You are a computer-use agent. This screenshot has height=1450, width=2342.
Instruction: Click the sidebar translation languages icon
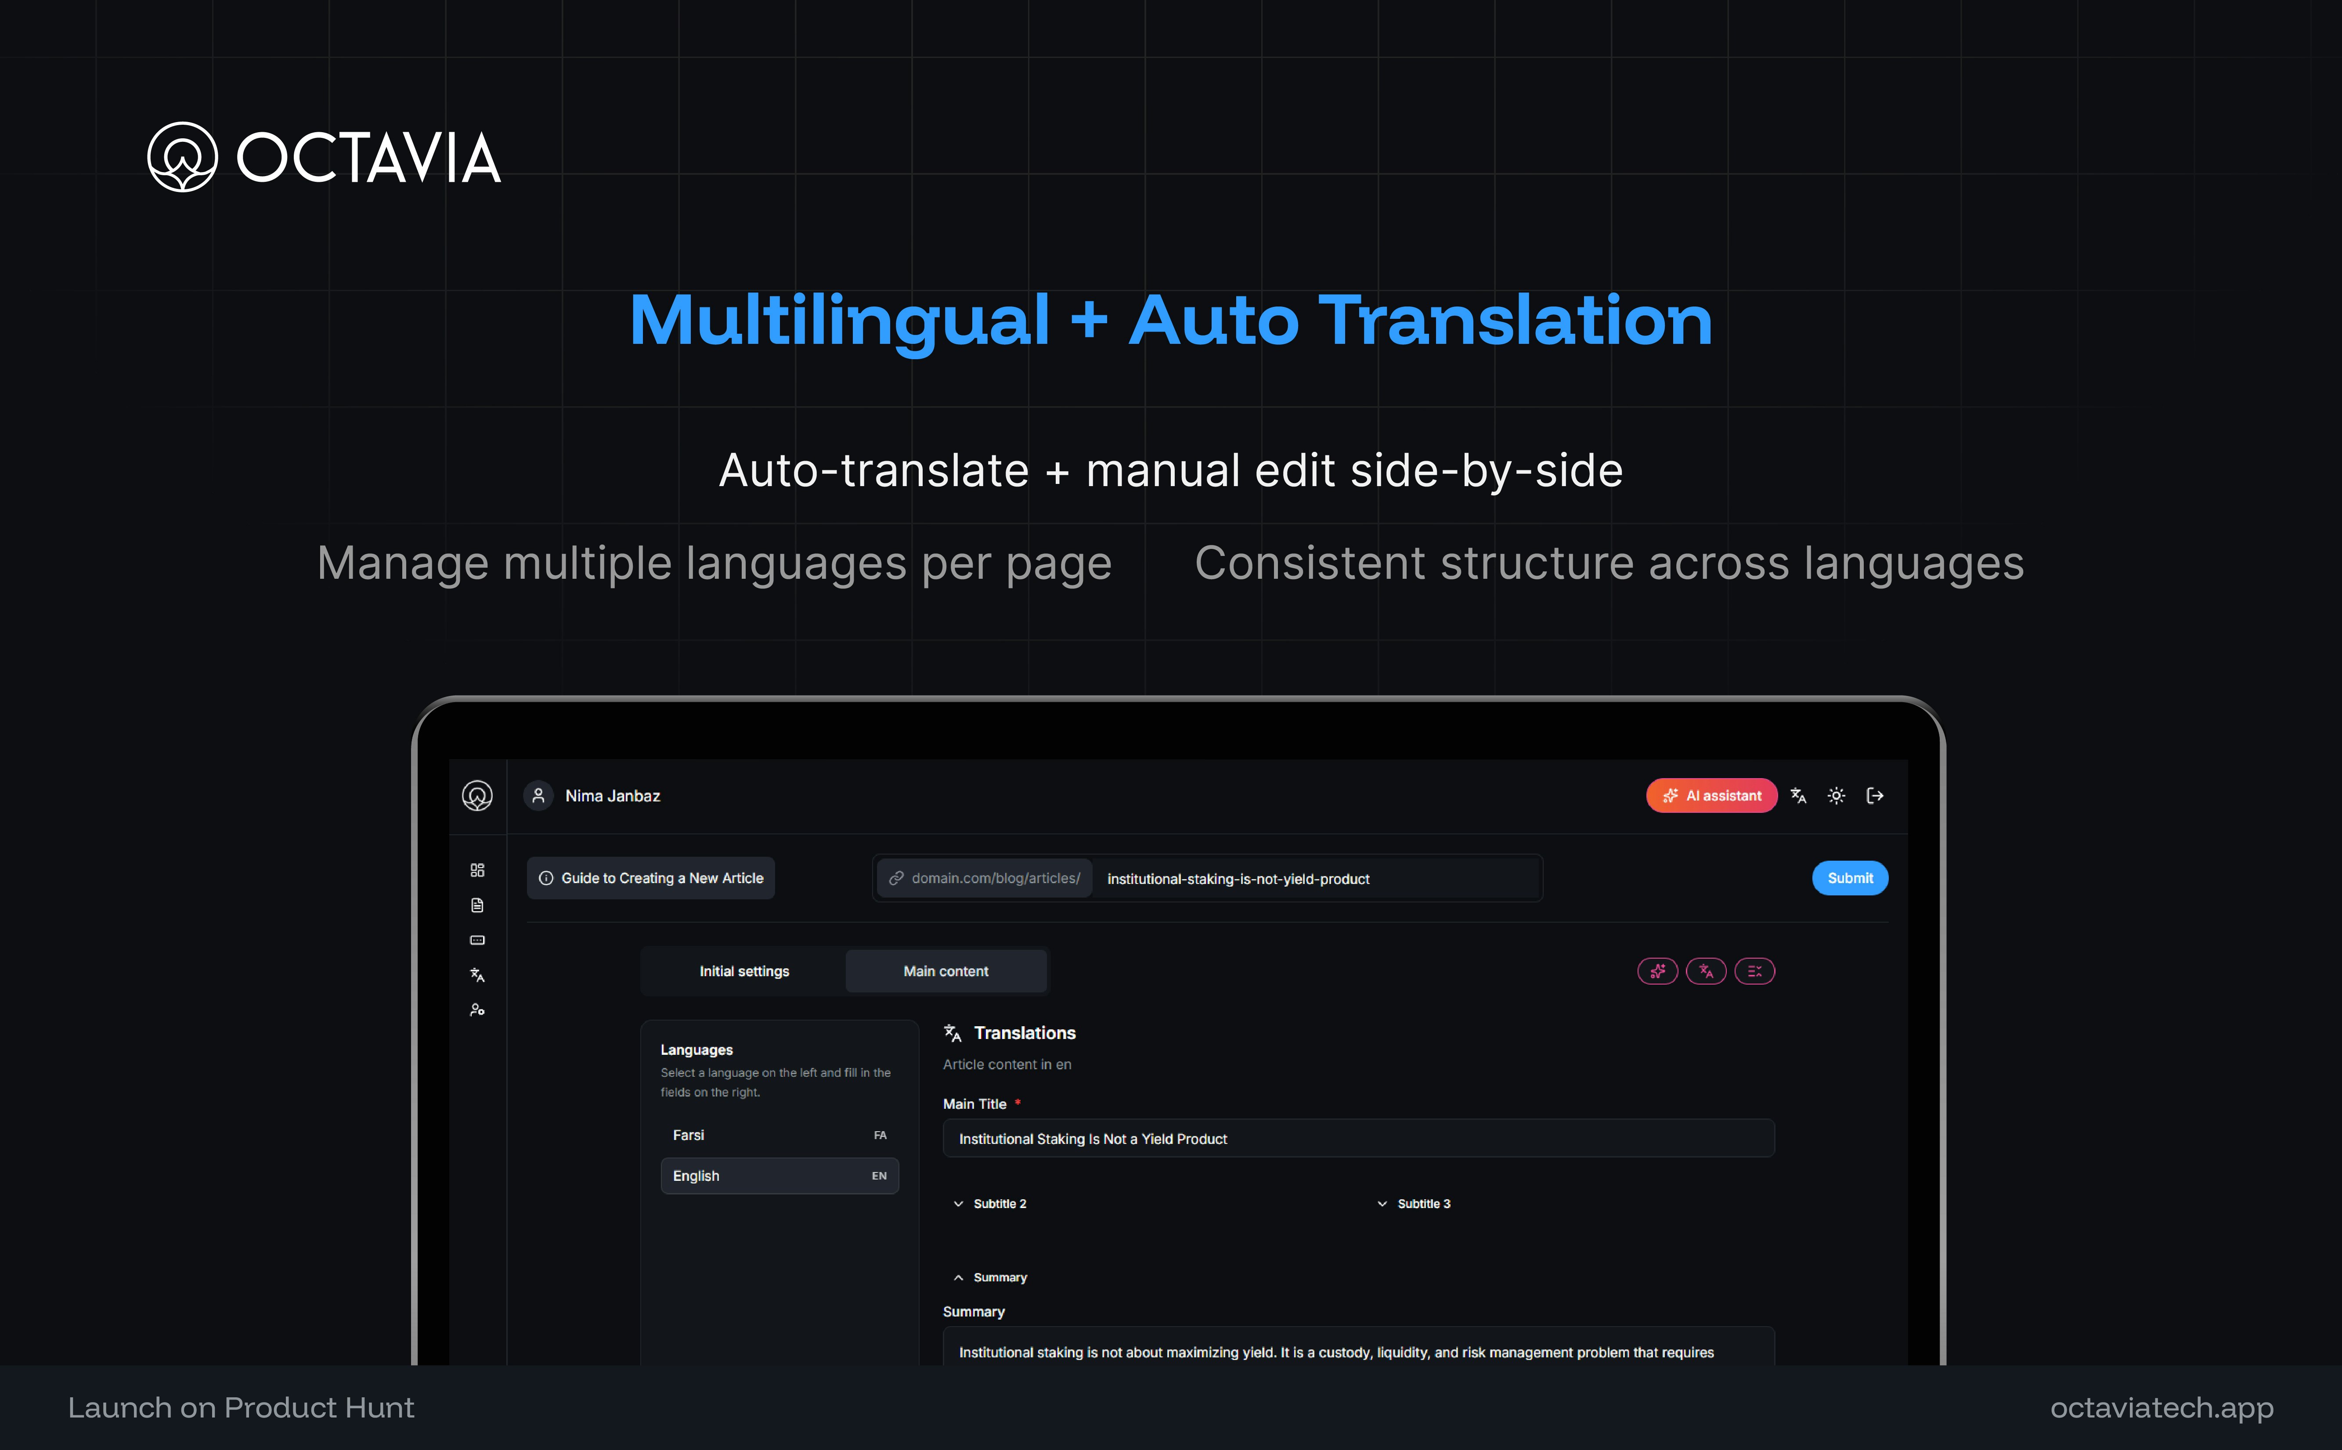pyautogui.click(x=478, y=975)
